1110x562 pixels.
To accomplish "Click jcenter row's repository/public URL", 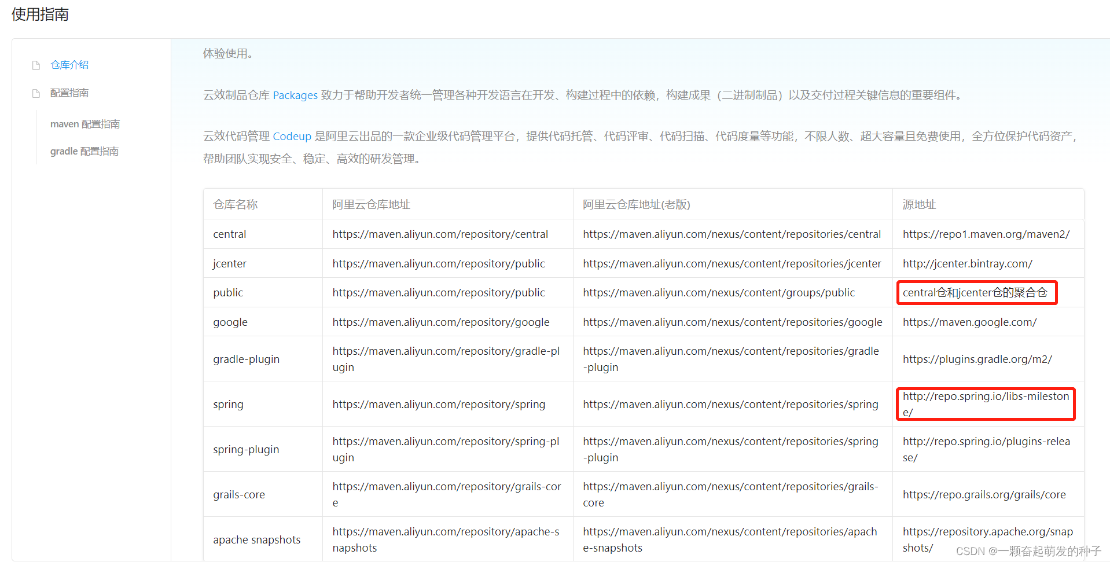I will coord(439,263).
